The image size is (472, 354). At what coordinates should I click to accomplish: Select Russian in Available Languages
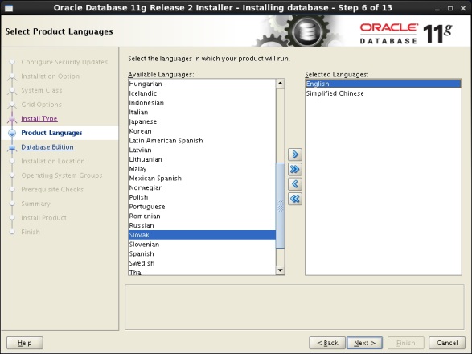(202, 225)
